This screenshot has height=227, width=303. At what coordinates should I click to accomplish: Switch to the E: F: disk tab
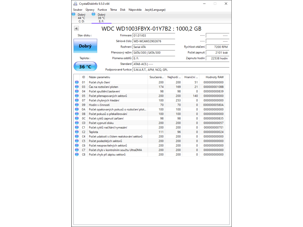[101, 18]
